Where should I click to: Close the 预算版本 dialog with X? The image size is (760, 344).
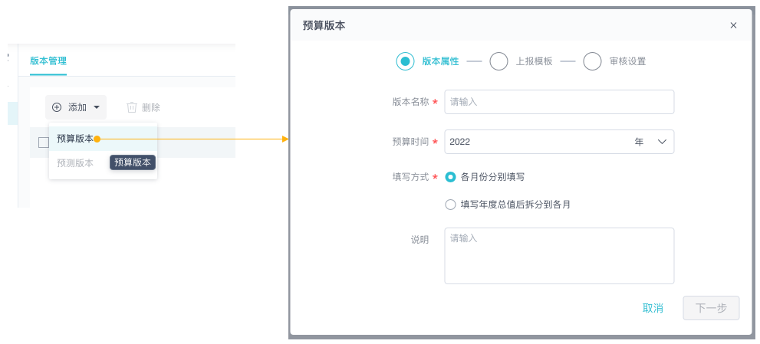coord(733,25)
